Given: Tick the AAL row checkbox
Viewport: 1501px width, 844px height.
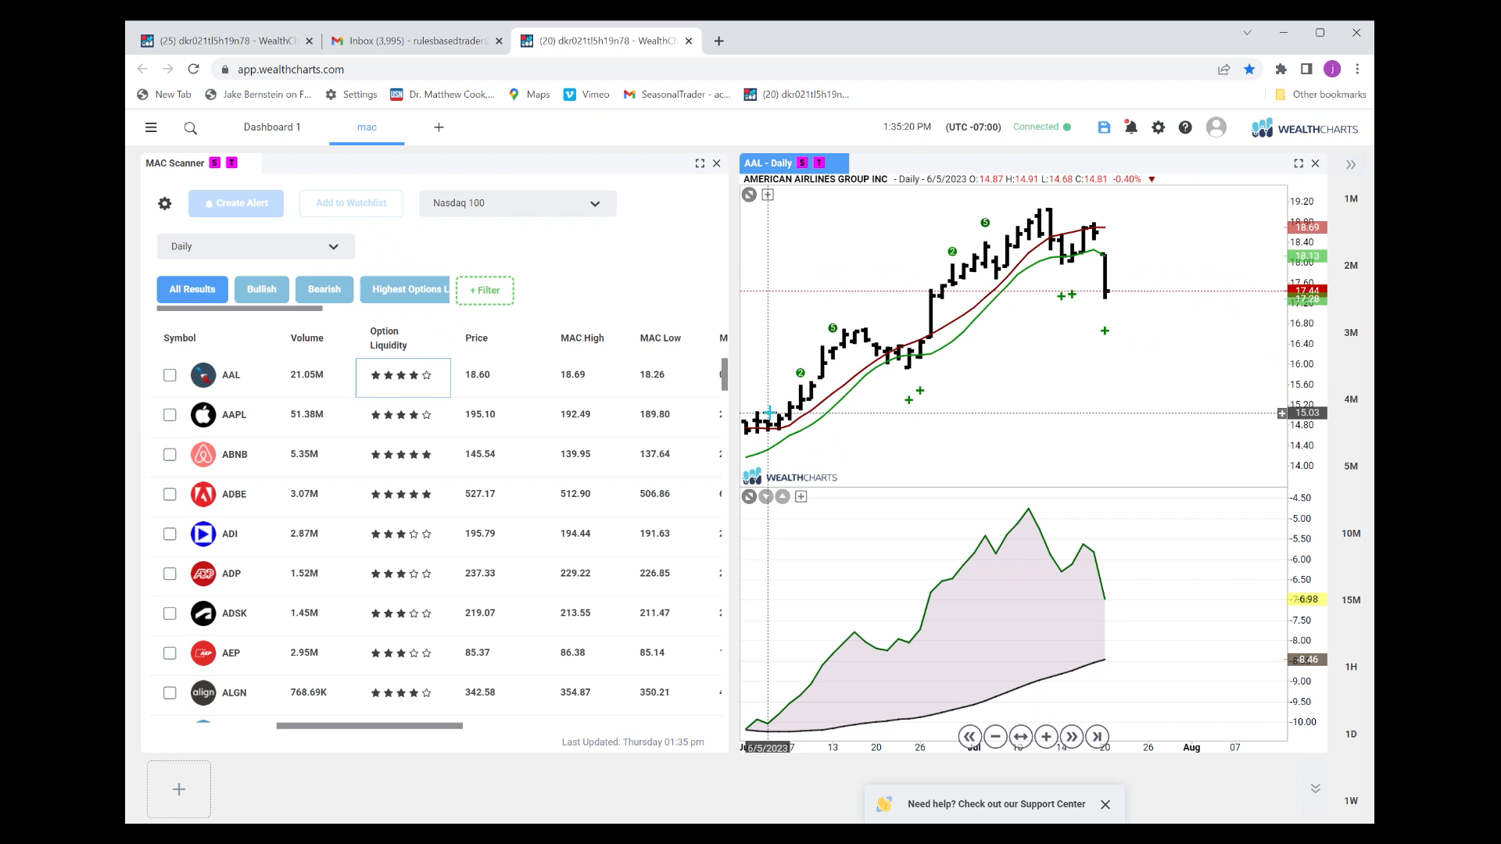Looking at the screenshot, I should point(170,375).
